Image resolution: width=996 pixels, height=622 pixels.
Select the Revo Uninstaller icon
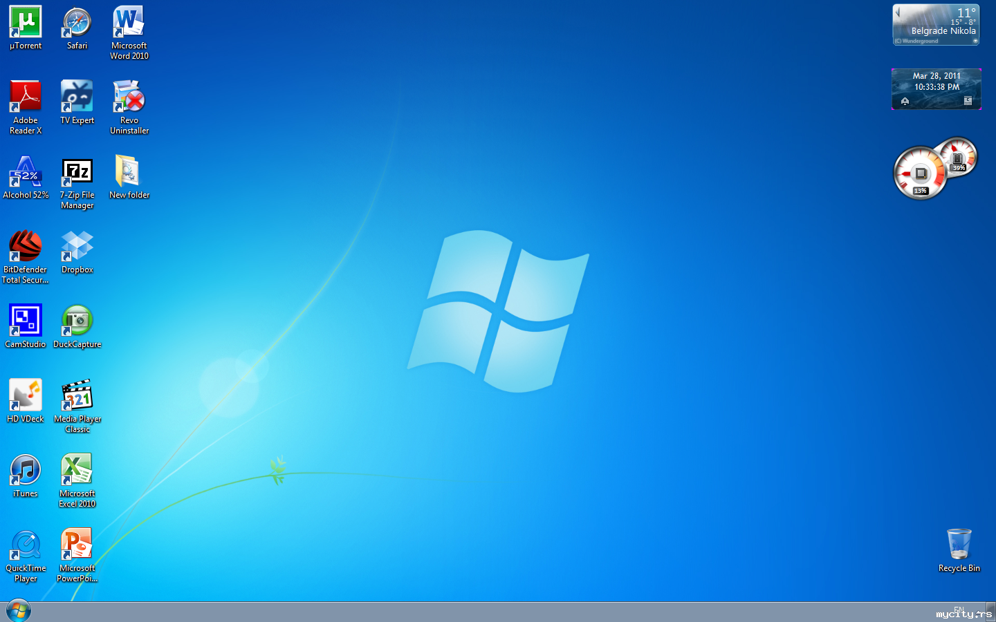click(129, 107)
